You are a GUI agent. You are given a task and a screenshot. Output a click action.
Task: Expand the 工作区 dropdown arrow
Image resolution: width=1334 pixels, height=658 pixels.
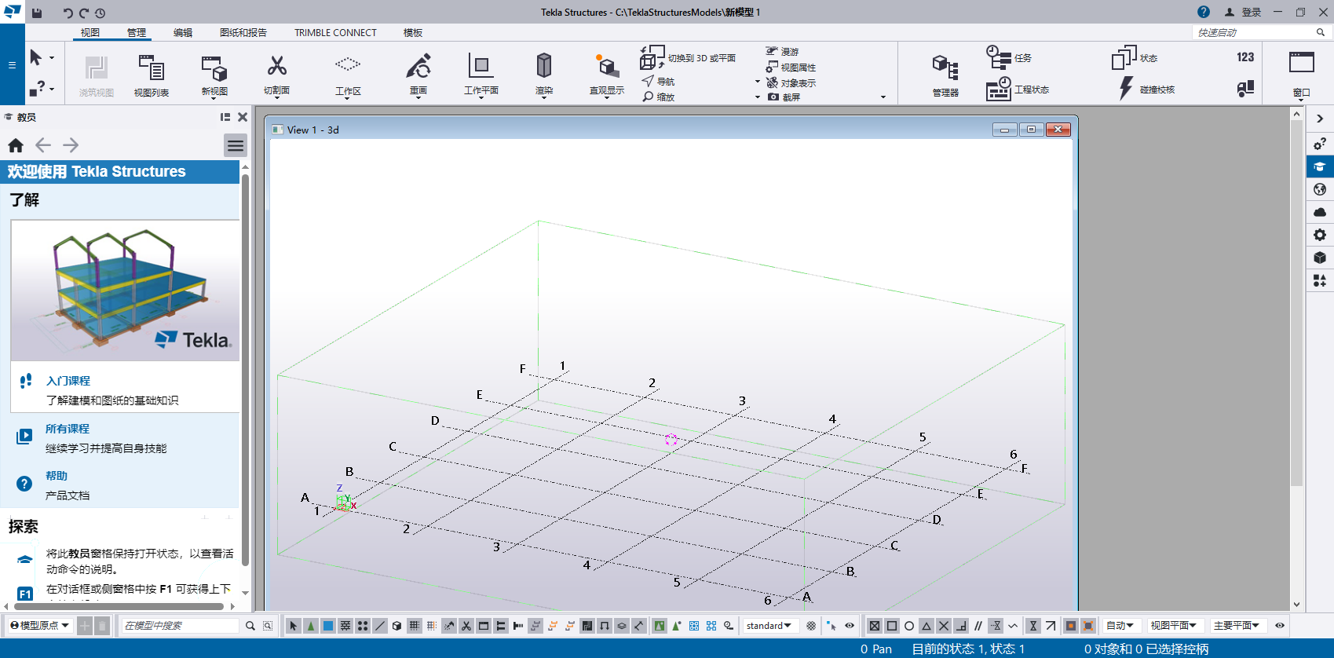348,98
